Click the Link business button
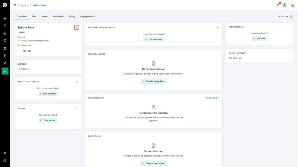The image size is (298, 167). (48, 94)
